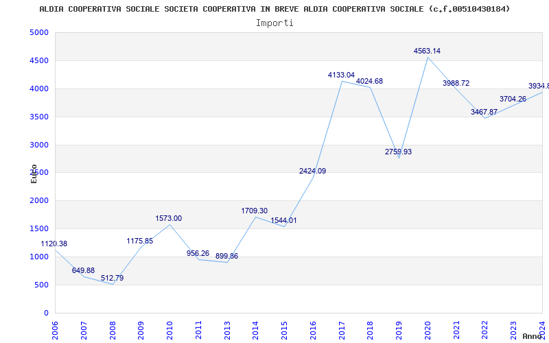Click the data label 1175.85

(x=140, y=241)
